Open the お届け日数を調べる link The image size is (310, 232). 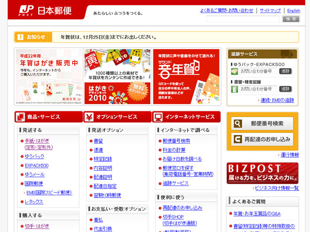[x=182, y=159]
